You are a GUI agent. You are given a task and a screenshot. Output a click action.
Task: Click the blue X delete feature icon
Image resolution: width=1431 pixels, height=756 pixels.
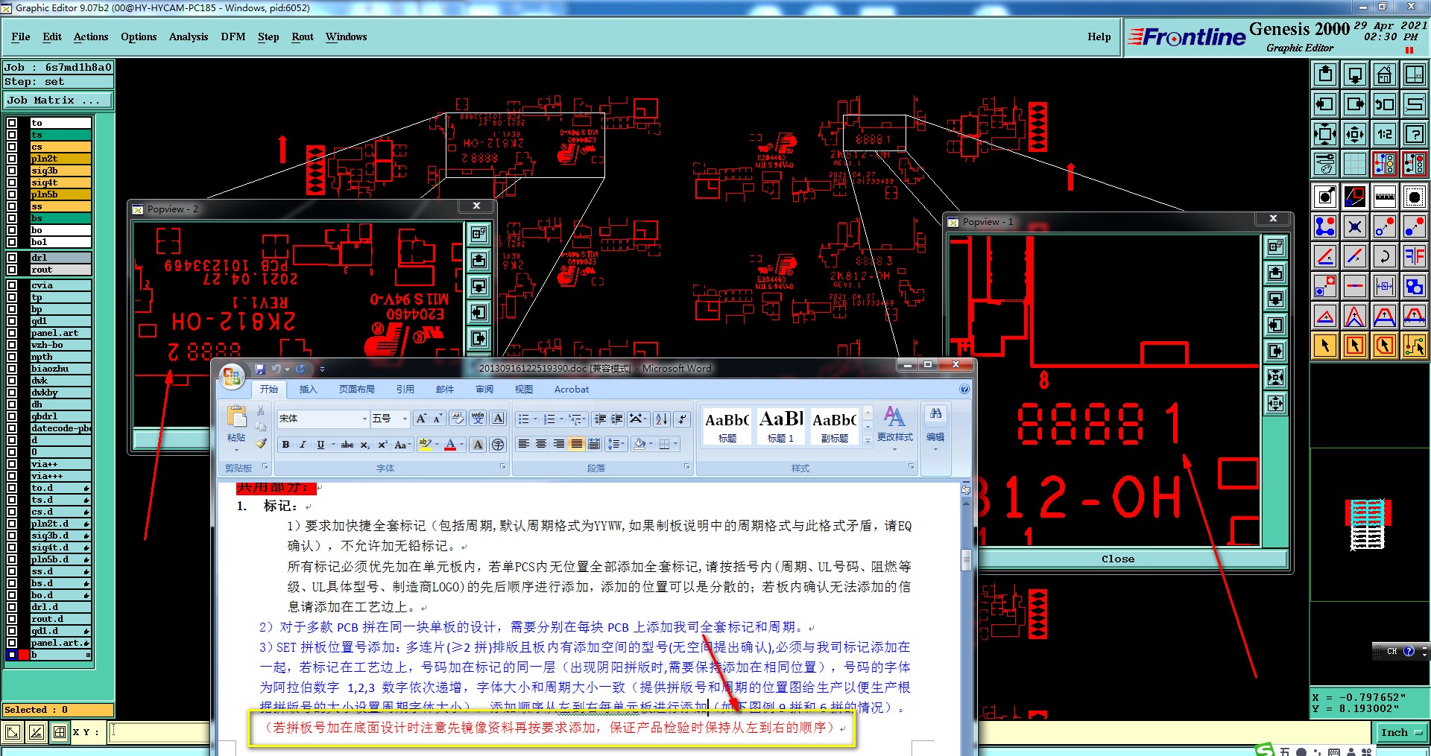1355,226
